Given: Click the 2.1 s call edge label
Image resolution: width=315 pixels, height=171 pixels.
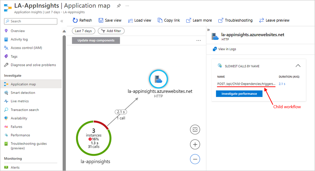Looking at the screenshot, I should (x=121, y=112).
